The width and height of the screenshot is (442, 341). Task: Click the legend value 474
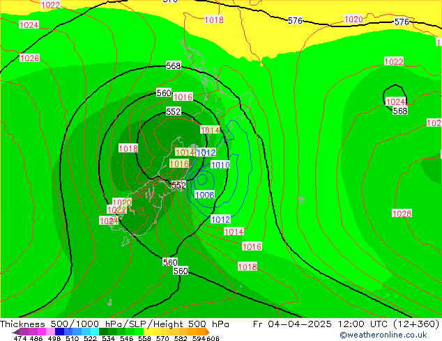point(20,338)
